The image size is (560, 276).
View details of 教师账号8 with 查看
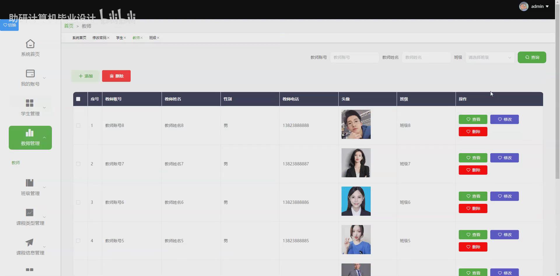point(473,119)
